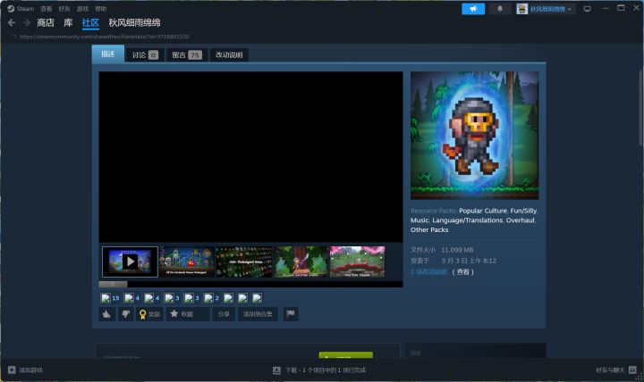Click the first award icon with count 3

click(x=172, y=298)
